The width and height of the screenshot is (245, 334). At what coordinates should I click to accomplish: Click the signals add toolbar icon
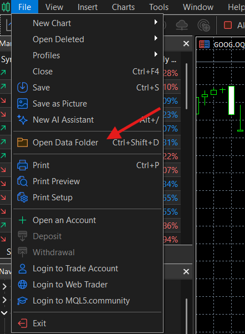(204, 26)
